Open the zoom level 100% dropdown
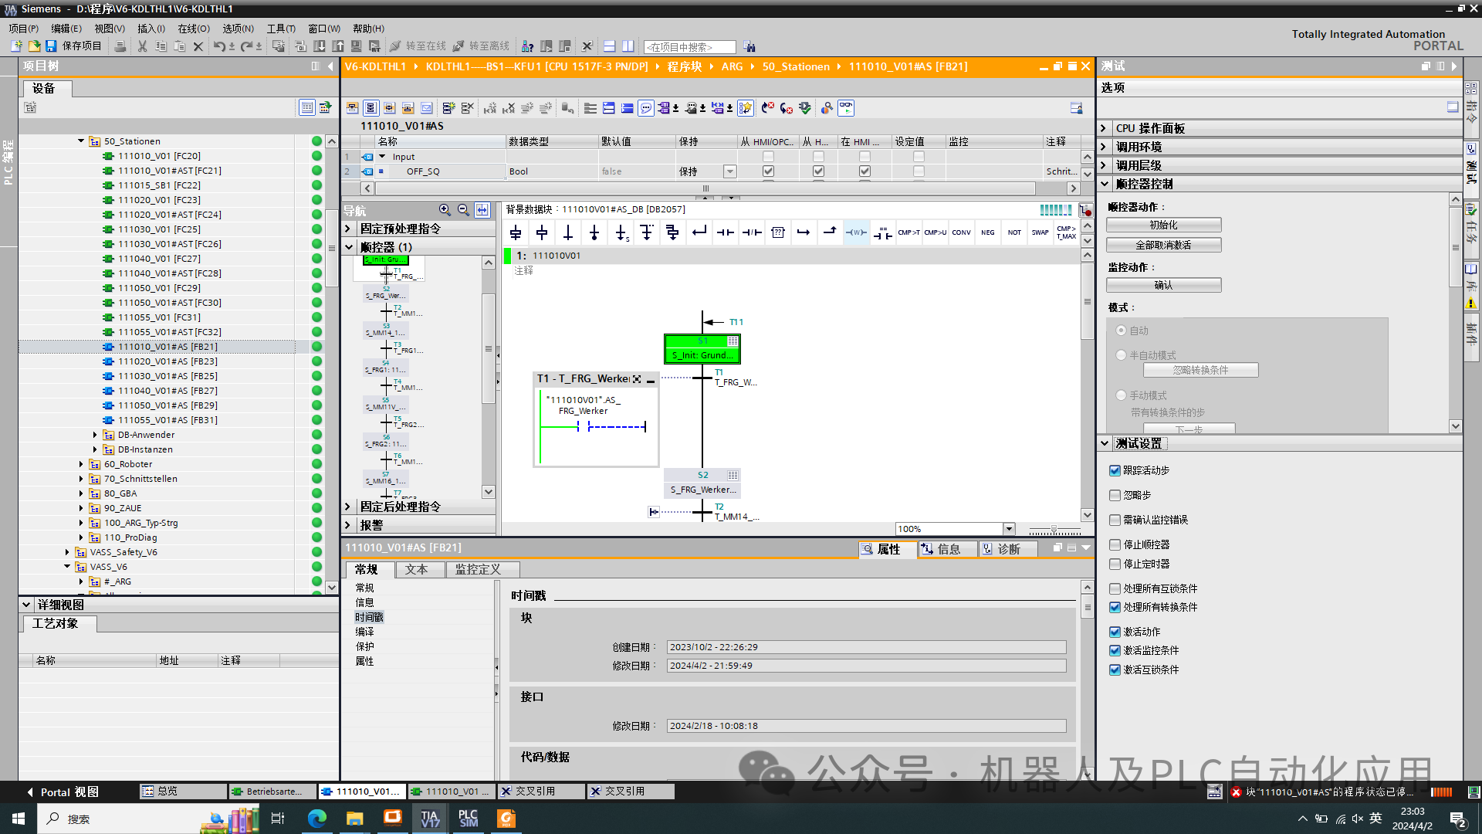The width and height of the screenshot is (1482, 834). click(1009, 529)
